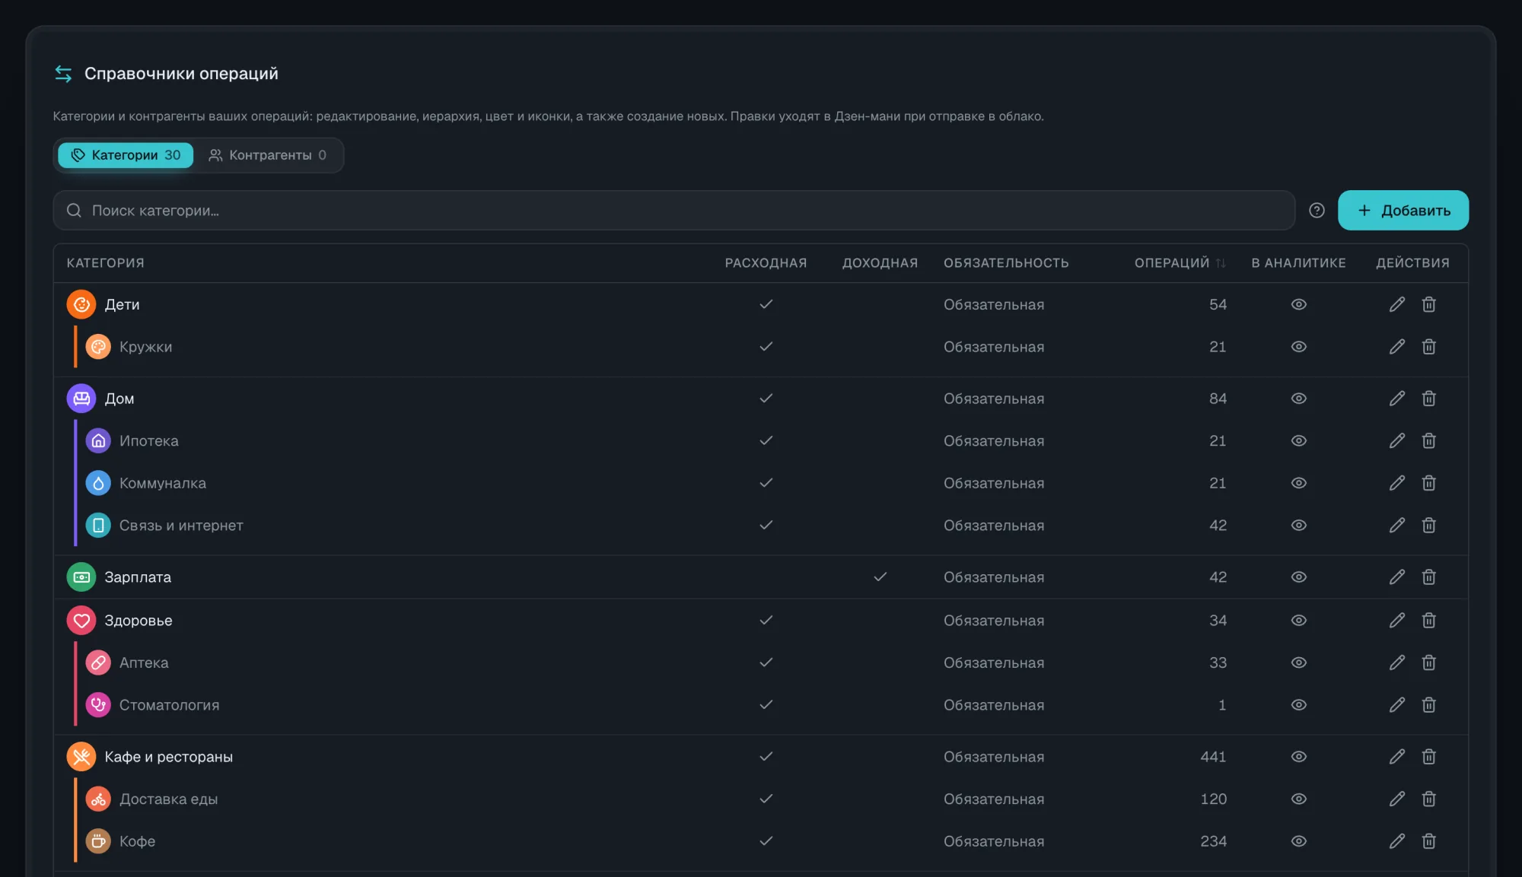Image resolution: width=1522 pixels, height=877 pixels.
Task: Sort by the Операций column
Action: (x=1180, y=263)
